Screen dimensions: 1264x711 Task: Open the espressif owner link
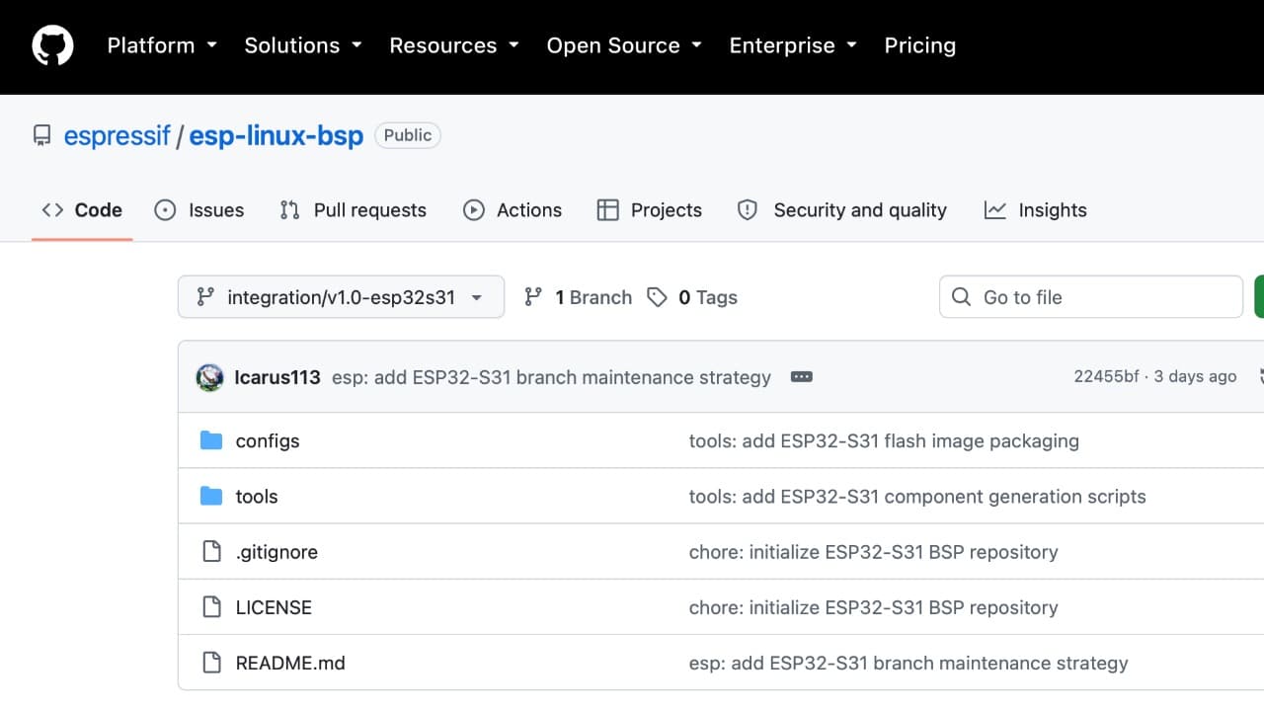tap(117, 135)
